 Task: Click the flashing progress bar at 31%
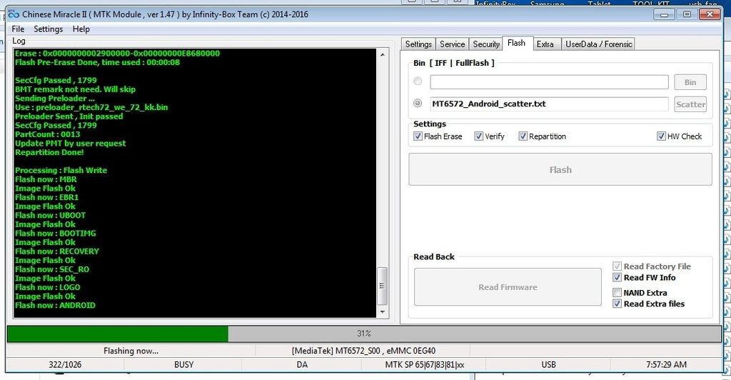(x=364, y=334)
